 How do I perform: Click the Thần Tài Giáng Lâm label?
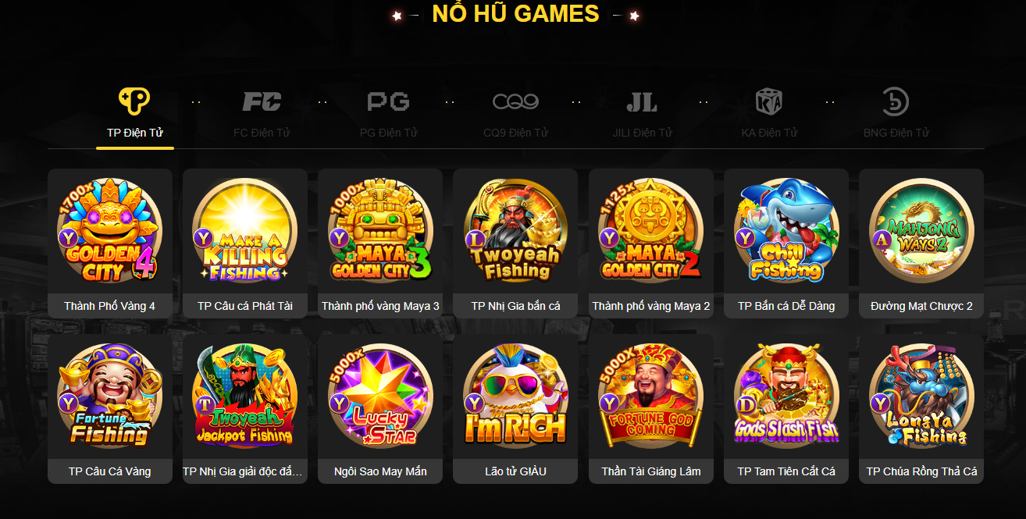pos(651,471)
